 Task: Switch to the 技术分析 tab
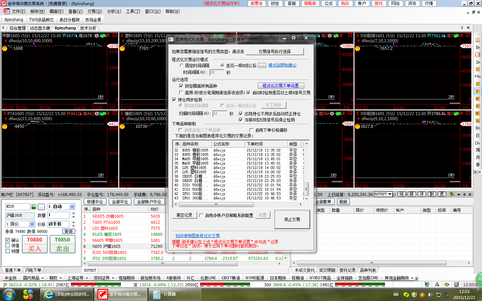pyautogui.click(x=88, y=28)
